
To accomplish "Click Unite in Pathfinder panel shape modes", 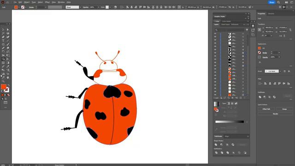I will pyautogui.click(x=216, y=144).
